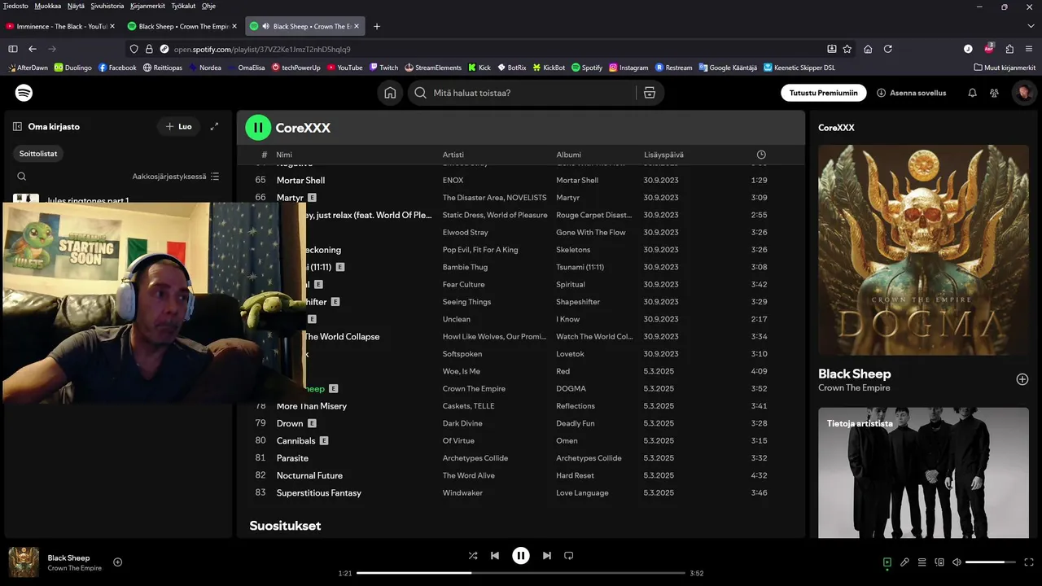Skip to the next track
This screenshot has height=586, width=1042.
pos(547,556)
